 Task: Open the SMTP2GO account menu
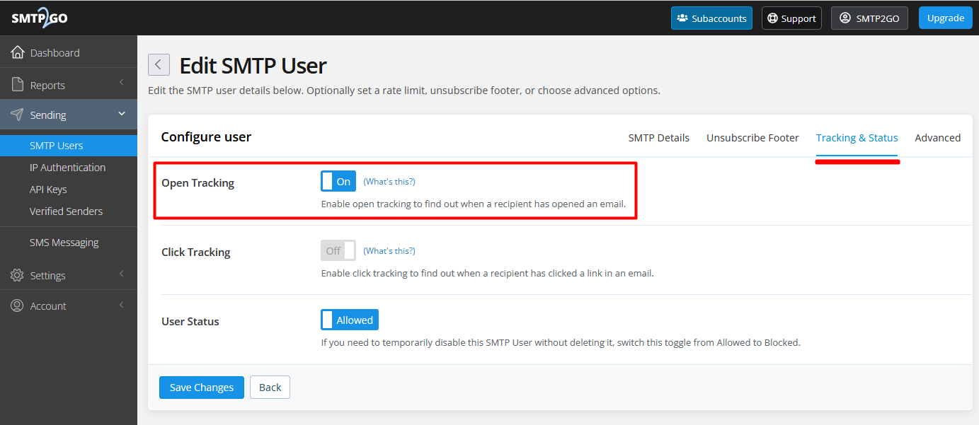click(869, 18)
